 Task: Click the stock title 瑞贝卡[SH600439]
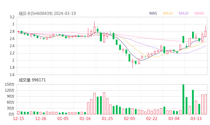click(x=35, y=13)
